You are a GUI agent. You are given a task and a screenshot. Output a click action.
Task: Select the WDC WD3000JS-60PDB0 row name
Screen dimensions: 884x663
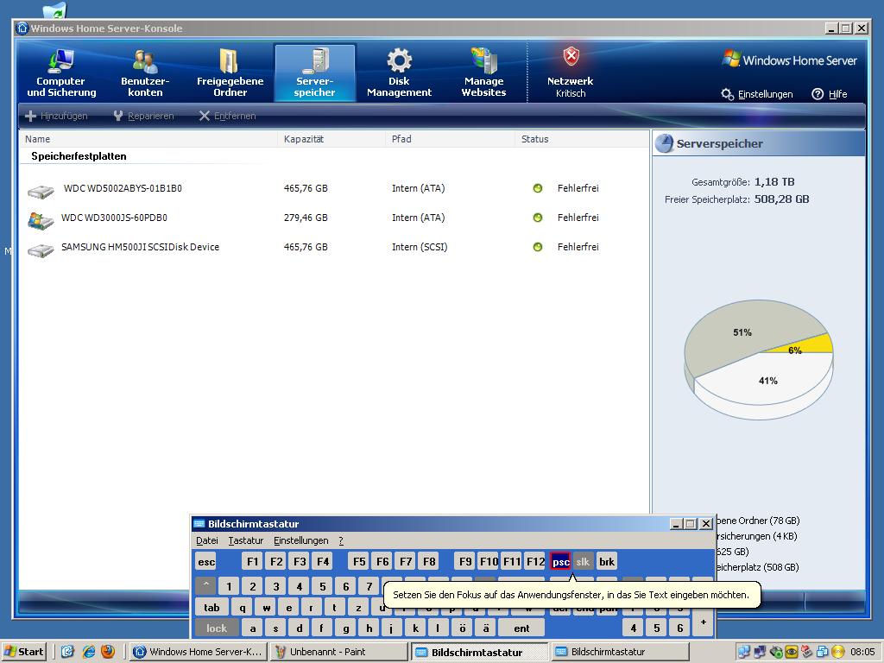tap(114, 218)
